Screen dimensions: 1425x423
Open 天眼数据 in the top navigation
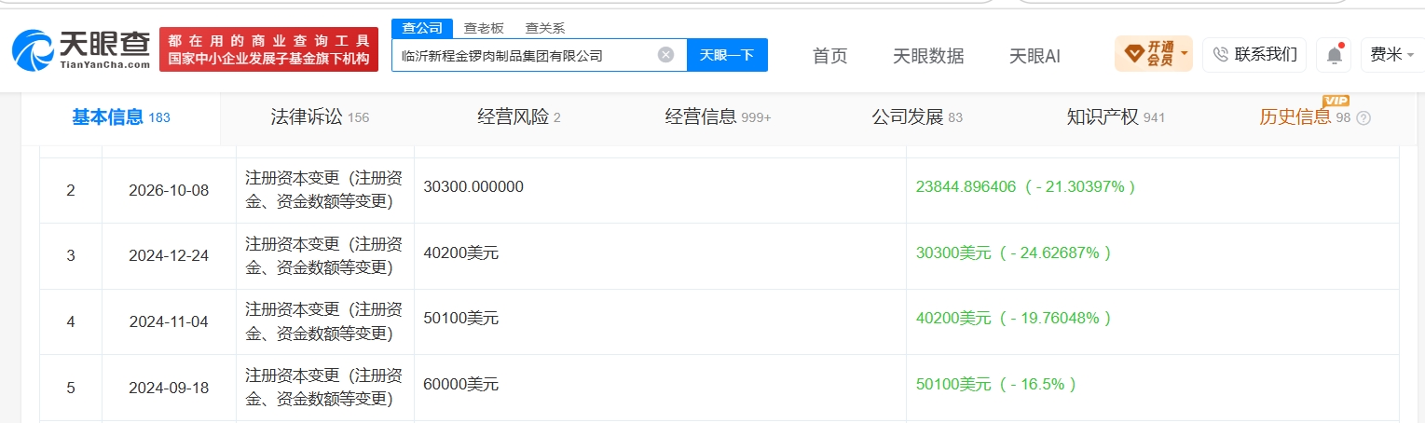click(x=928, y=56)
